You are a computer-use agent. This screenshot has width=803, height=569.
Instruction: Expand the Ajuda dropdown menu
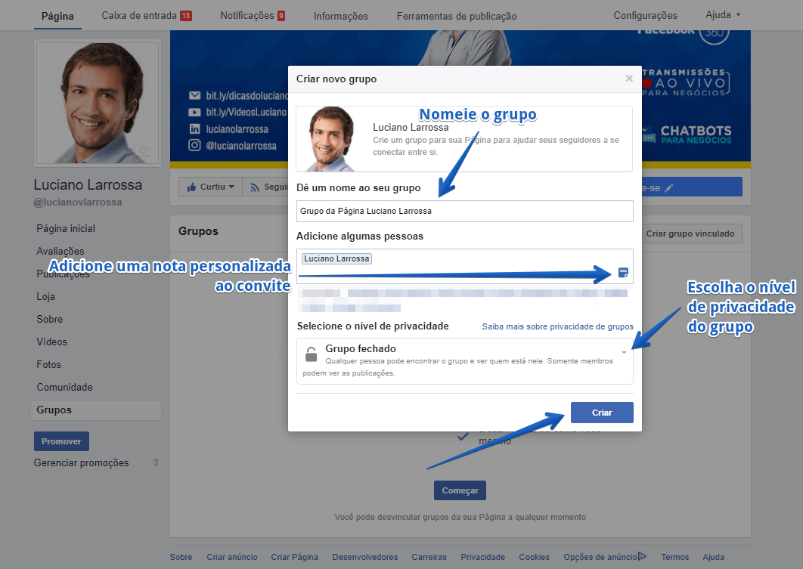pyautogui.click(x=723, y=14)
